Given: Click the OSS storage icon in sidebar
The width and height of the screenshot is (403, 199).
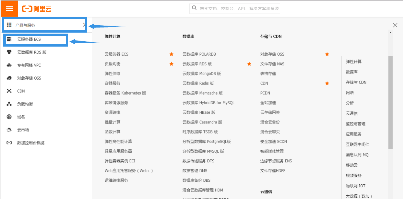Looking at the screenshot, I should click(9, 78).
